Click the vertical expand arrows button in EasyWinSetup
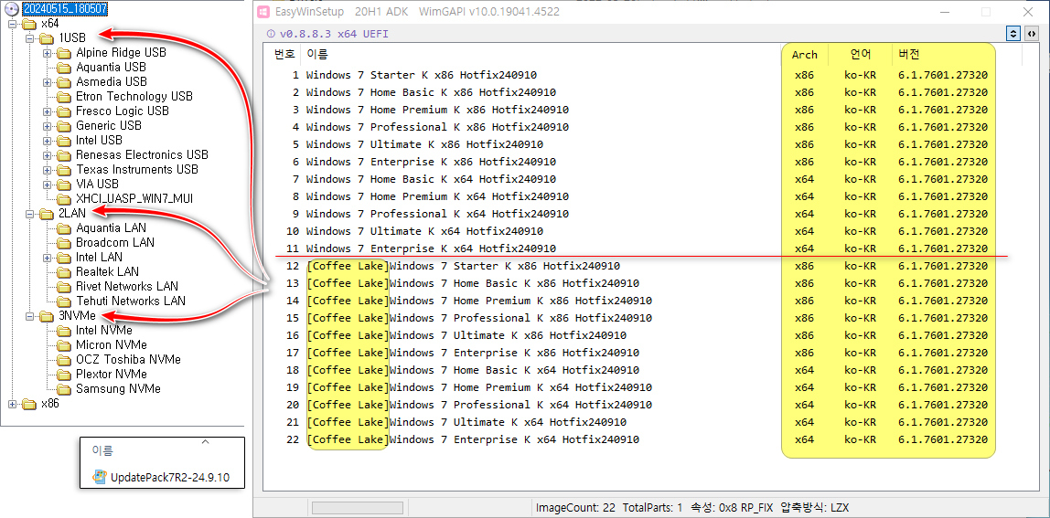The height and width of the screenshot is (518, 1050). tap(1013, 34)
